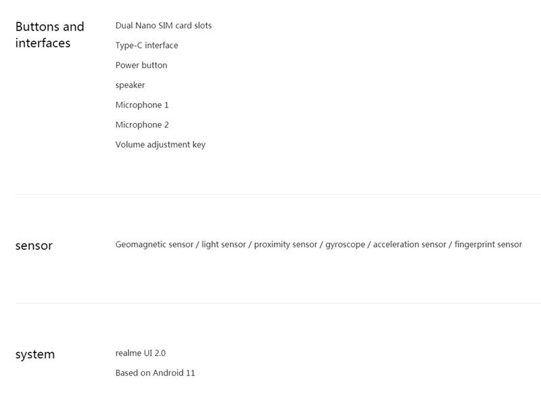Viewport: 541px width, 399px height.
Task: Select the 'speaker' list entry
Action: click(x=130, y=85)
